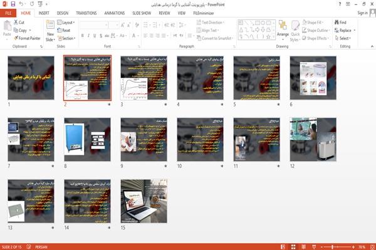Select slide 1 title thumbnail

point(31,78)
